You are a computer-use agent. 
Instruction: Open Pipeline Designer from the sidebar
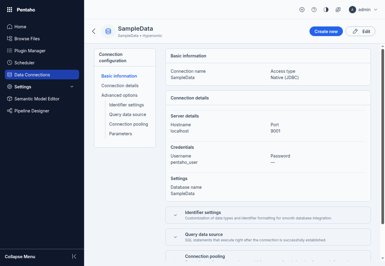(x=32, y=111)
